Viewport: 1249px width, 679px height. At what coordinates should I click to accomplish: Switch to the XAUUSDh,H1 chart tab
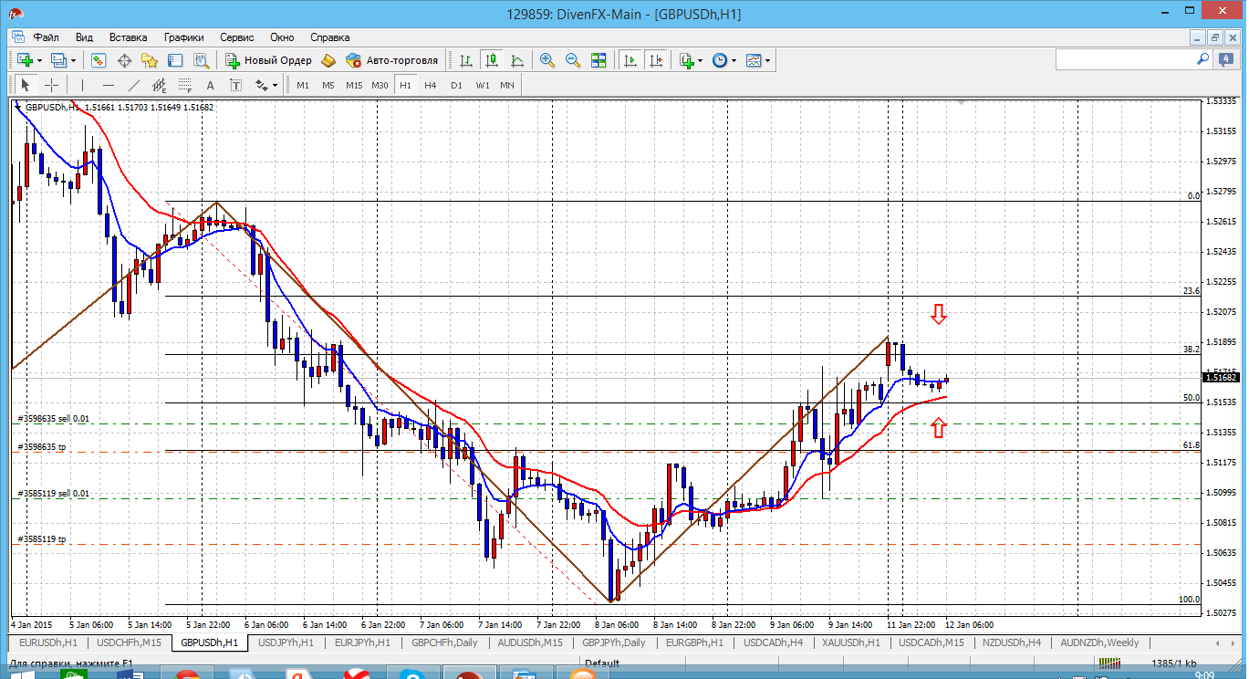[850, 642]
